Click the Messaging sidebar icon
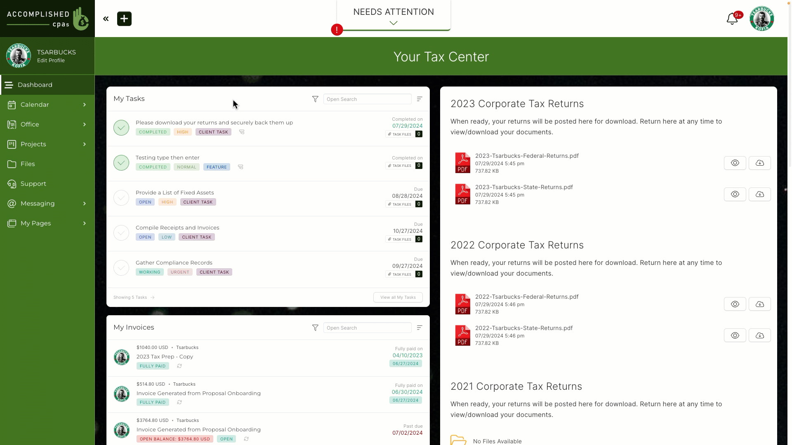The width and height of the screenshot is (792, 445). coord(12,203)
